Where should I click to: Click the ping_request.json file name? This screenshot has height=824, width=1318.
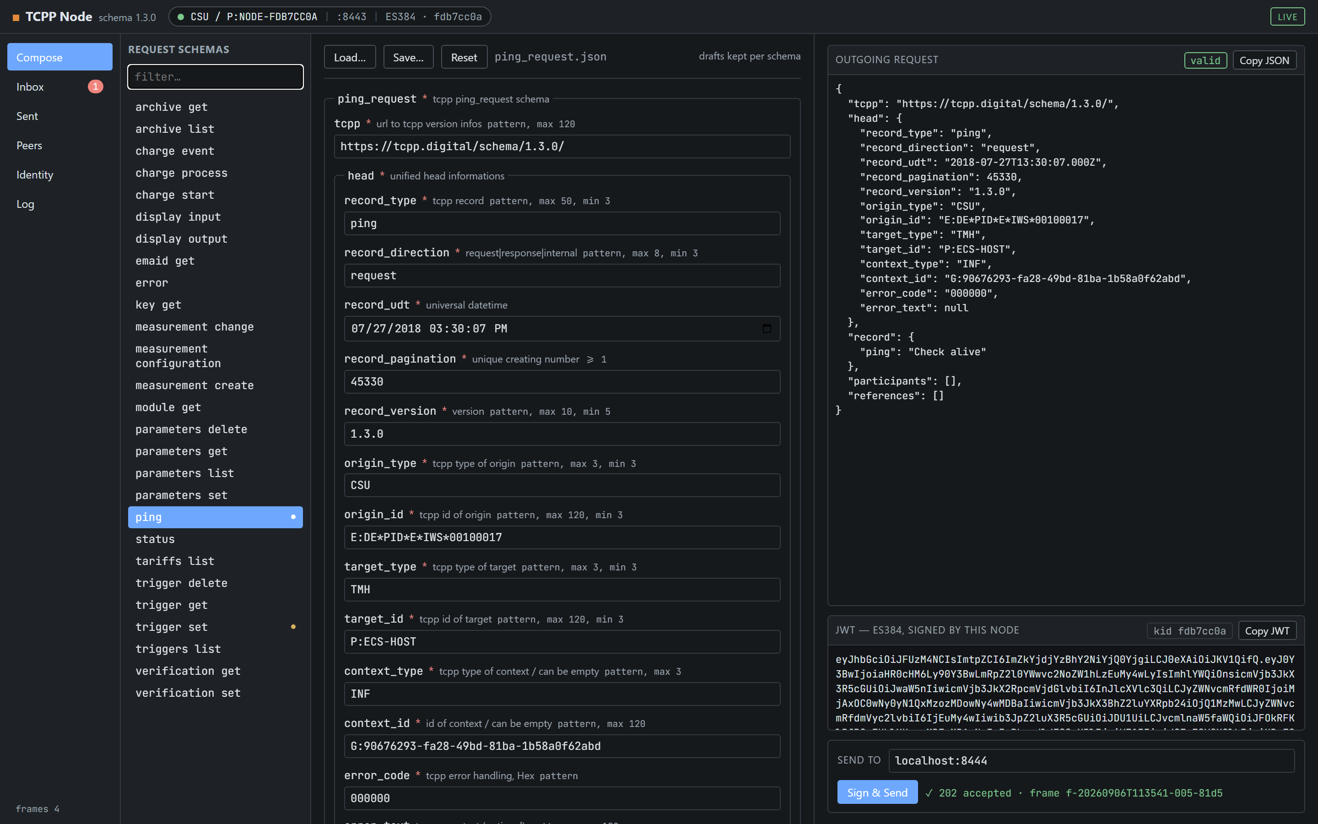(550, 57)
